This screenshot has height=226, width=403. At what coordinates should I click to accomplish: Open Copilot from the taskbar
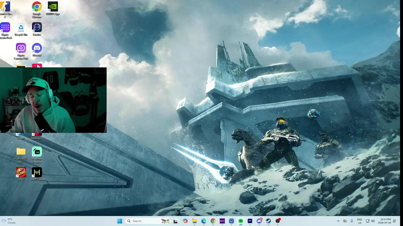tap(185, 221)
